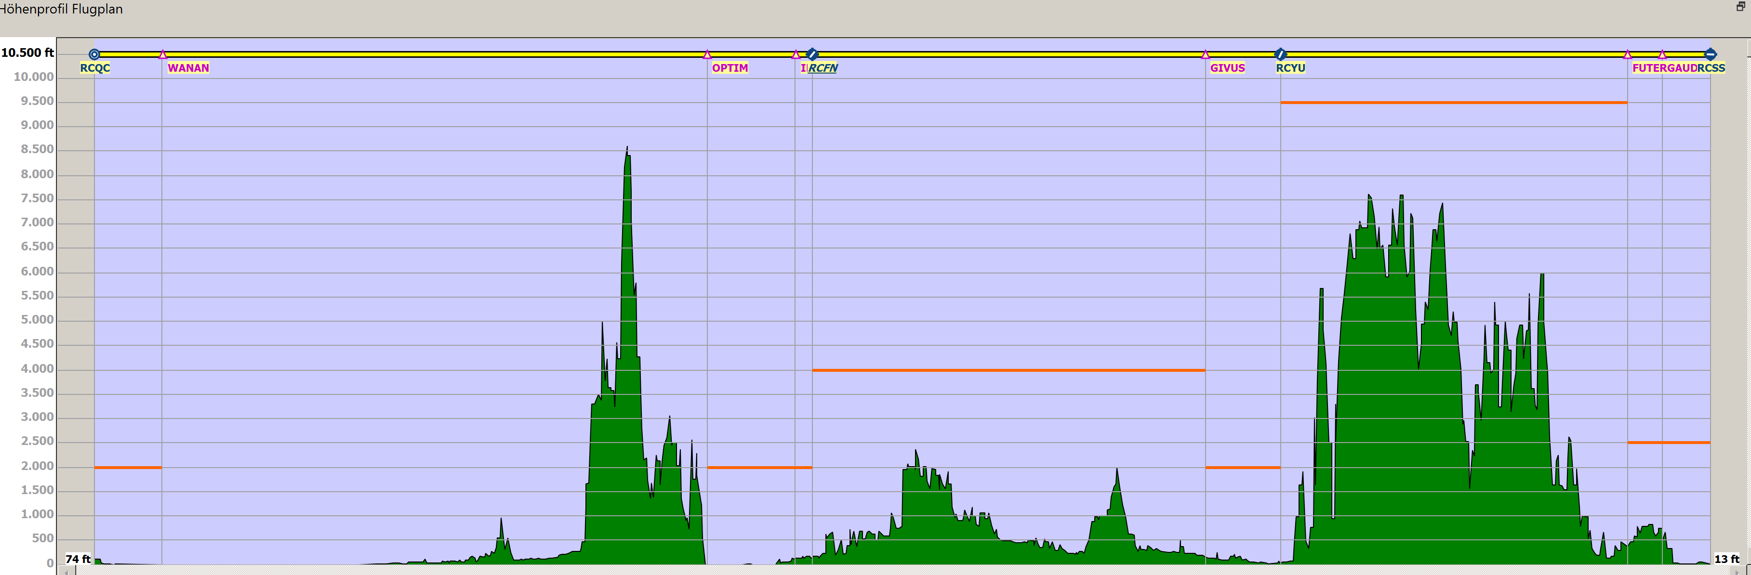Select the OPTIM waypoint triangle marker
The width and height of the screenshot is (1751, 575).
[707, 54]
